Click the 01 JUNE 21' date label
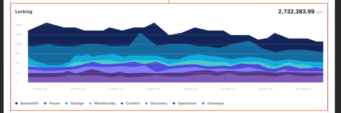341x113 pixels. click(x=304, y=89)
